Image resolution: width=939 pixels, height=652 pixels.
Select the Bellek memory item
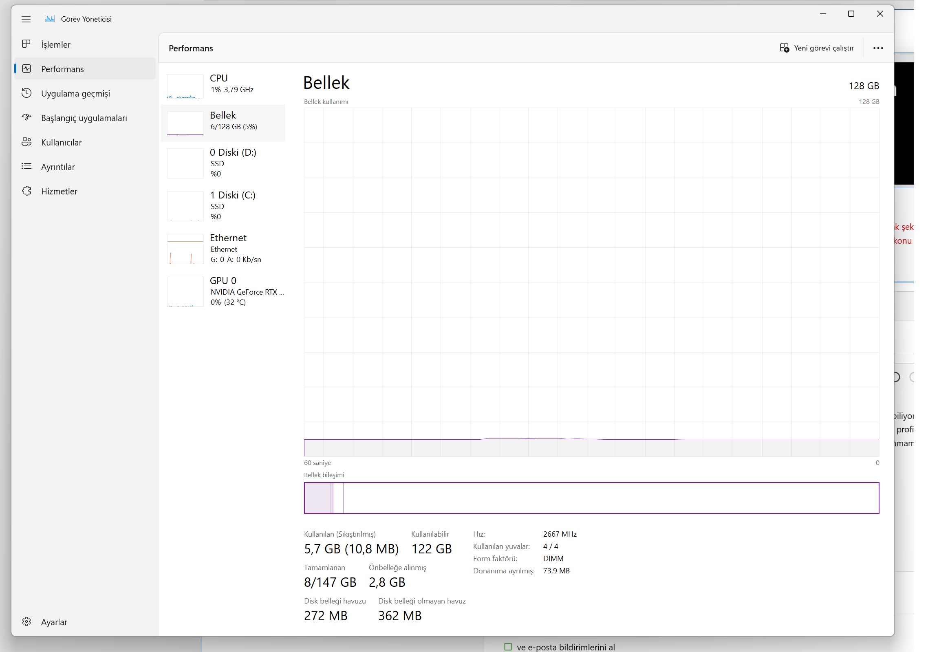click(x=223, y=123)
